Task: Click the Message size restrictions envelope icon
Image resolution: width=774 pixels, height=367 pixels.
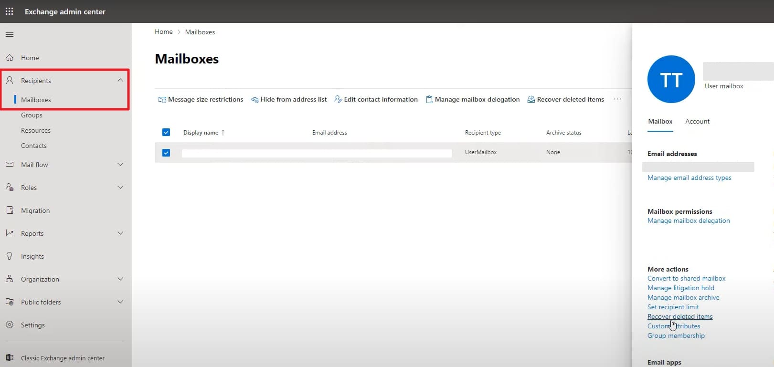Action: pos(162,100)
